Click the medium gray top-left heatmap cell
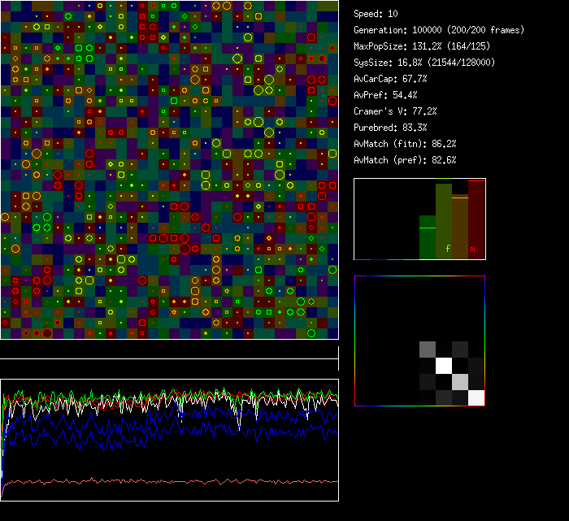This screenshot has height=521, width=569. 428,350
